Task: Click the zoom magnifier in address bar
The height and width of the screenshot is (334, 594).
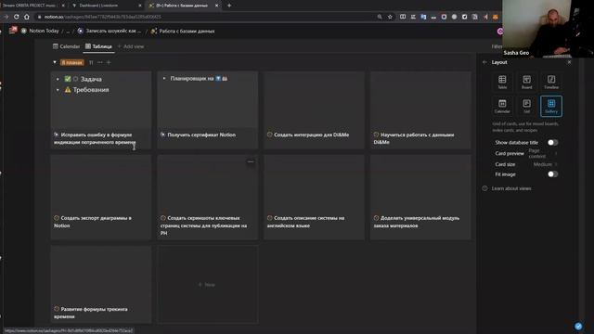Action: (x=380, y=17)
